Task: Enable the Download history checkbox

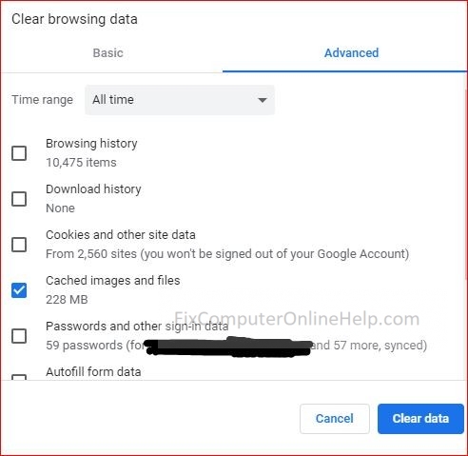Action: tap(19, 199)
